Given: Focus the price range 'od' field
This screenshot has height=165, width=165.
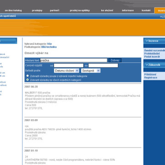Looking at the screenshot, I should tap(69, 66).
